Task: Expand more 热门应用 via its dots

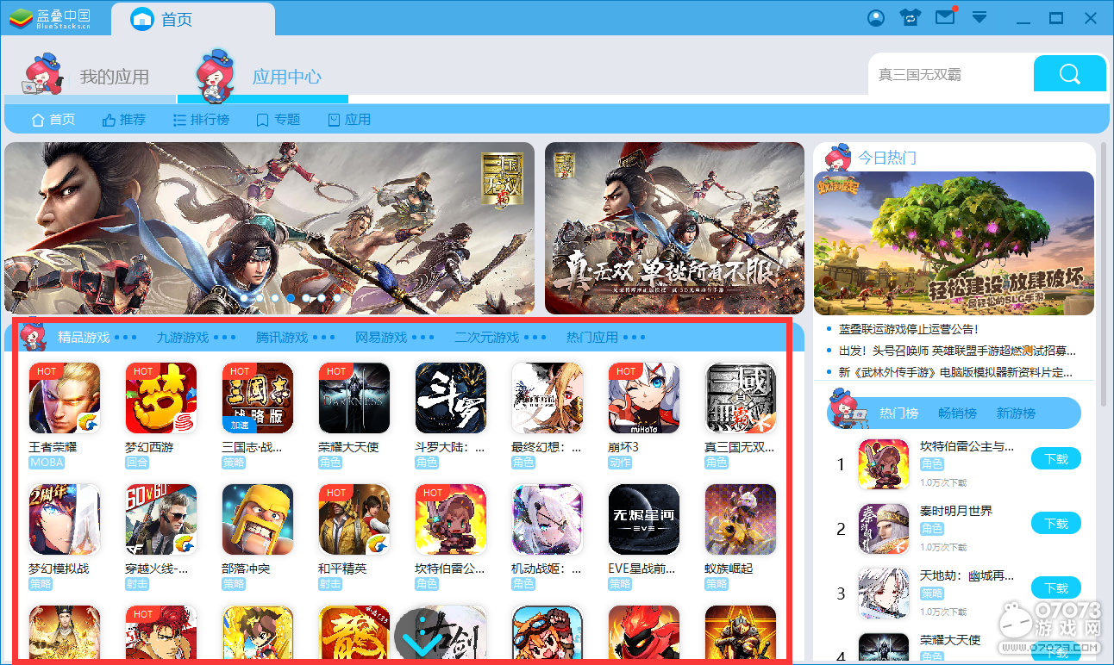Action: tap(635, 338)
